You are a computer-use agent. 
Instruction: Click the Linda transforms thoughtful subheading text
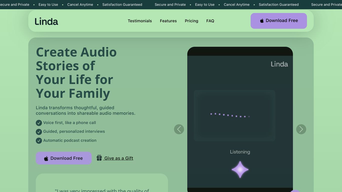(86, 110)
